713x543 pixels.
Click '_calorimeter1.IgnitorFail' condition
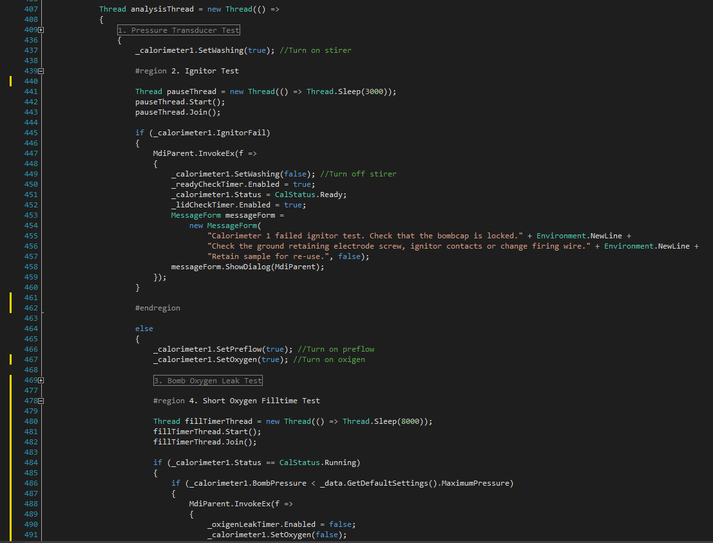tap(209, 133)
